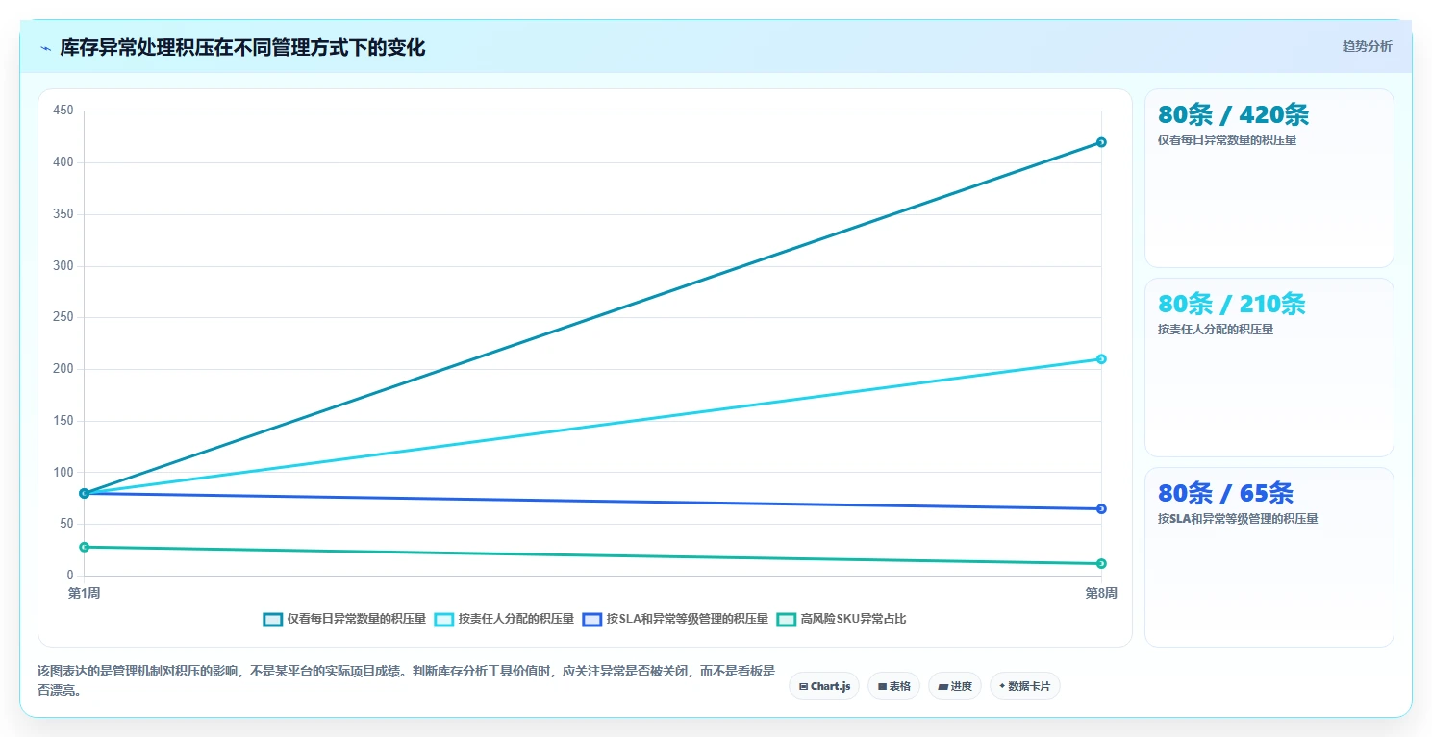1432x737 pixels.
Task: Click the green line data point at 第8周
Action: click(1101, 563)
